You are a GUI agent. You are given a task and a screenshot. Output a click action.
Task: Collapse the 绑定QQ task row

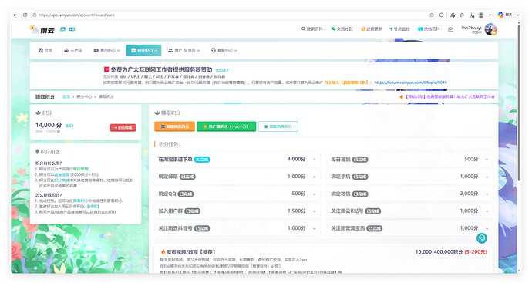(314, 194)
